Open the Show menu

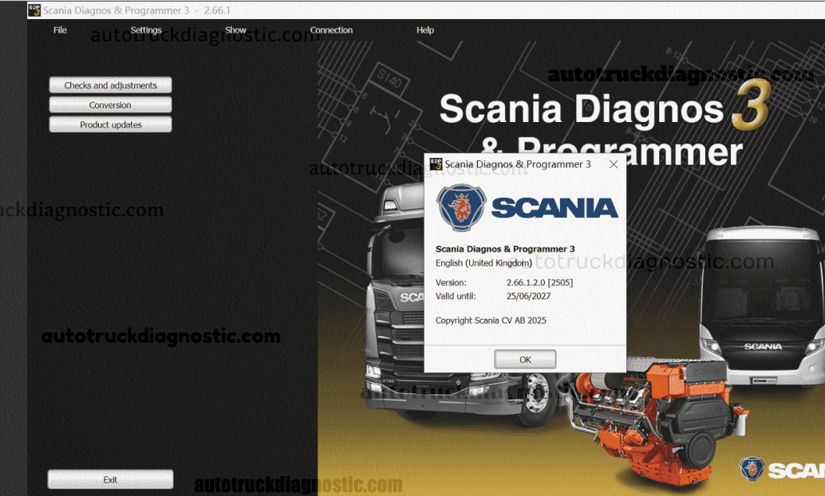click(235, 30)
